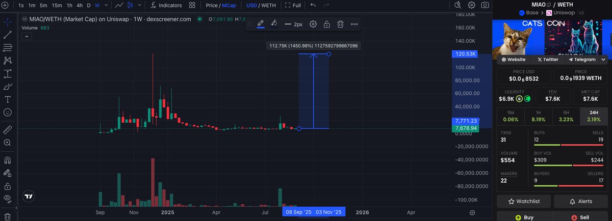This screenshot has width=612, height=221.
Task: Select the brush drawing tool
Action: (x=8, y=87)
